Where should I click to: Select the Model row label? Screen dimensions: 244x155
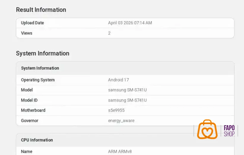pos(27,90)
